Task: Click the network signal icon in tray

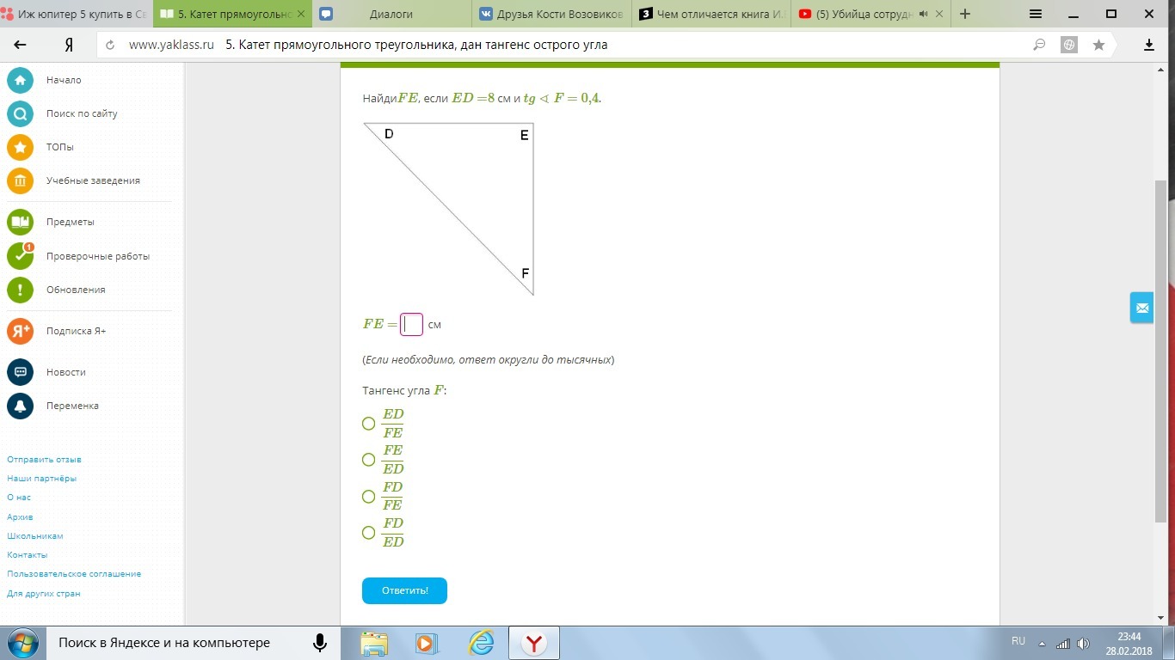Action: click(1063, 644)
